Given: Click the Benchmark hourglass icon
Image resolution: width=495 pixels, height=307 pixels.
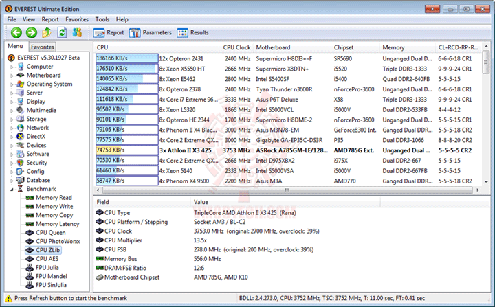Looking at the screenshot, I should [21, 189].
